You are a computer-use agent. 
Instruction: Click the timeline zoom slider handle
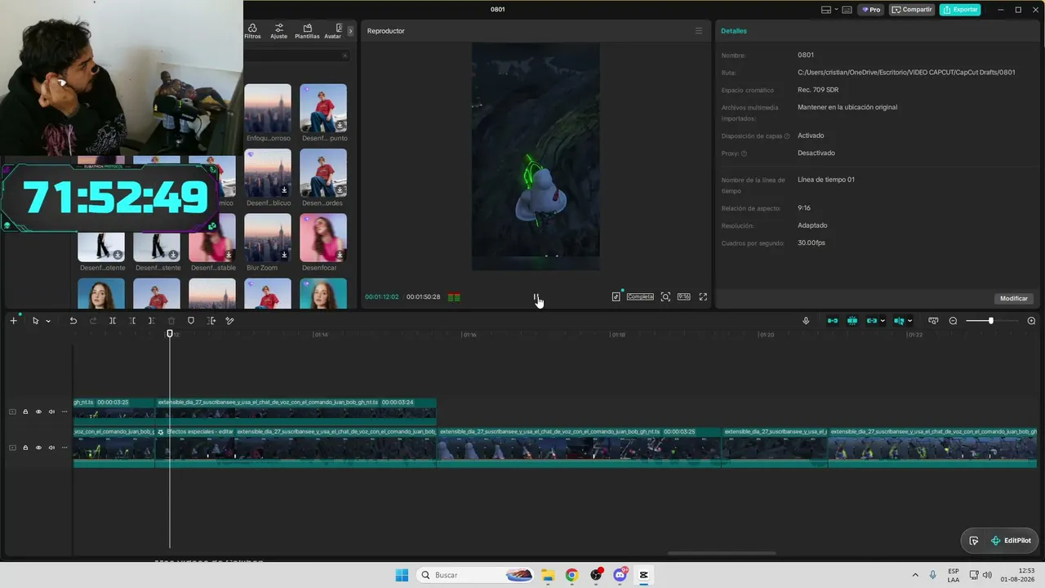tap(991, 321)
